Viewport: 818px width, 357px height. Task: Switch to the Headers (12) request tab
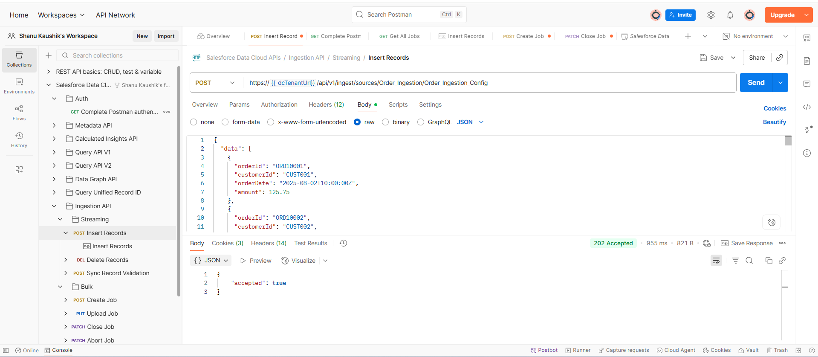point(326,104)
